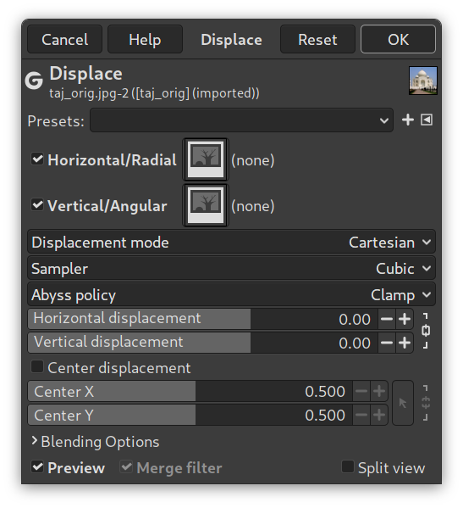The width and height of the screenshot is (463, 508).
Task: Click Vertical displacement value 0.00
Action: [x=355, y=343]
